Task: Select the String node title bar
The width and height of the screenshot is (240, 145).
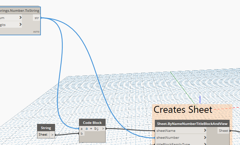Action: point(46,128)
